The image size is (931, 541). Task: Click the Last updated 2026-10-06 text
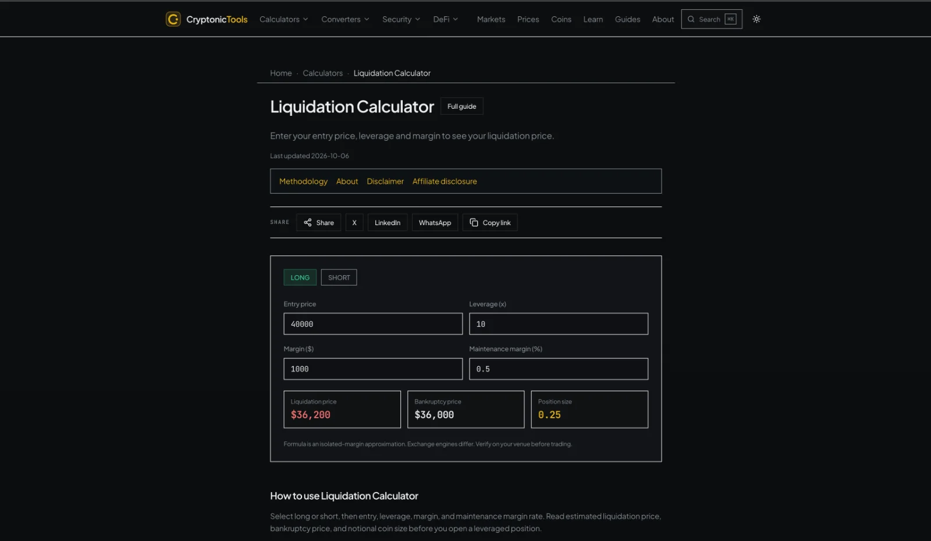click(x=310, y=156)
